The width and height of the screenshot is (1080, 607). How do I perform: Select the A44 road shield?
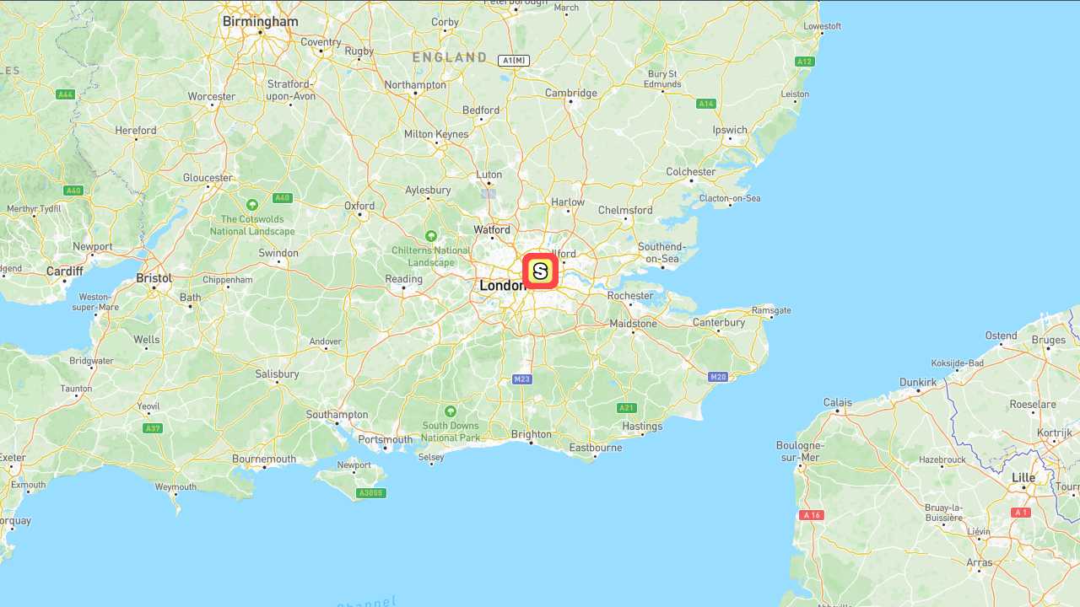pyautogui.click(x=66, y=94)
